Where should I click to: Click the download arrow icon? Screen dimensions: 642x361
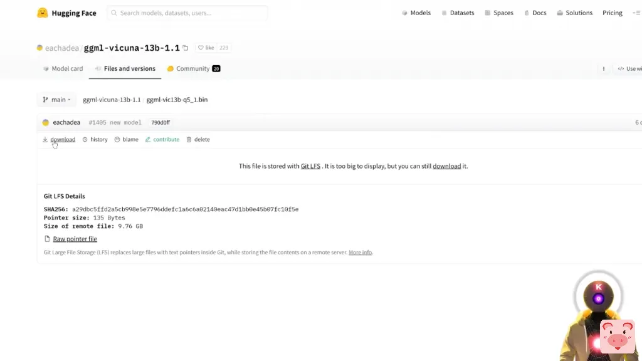pyautogui.click(x=45, y=140)
